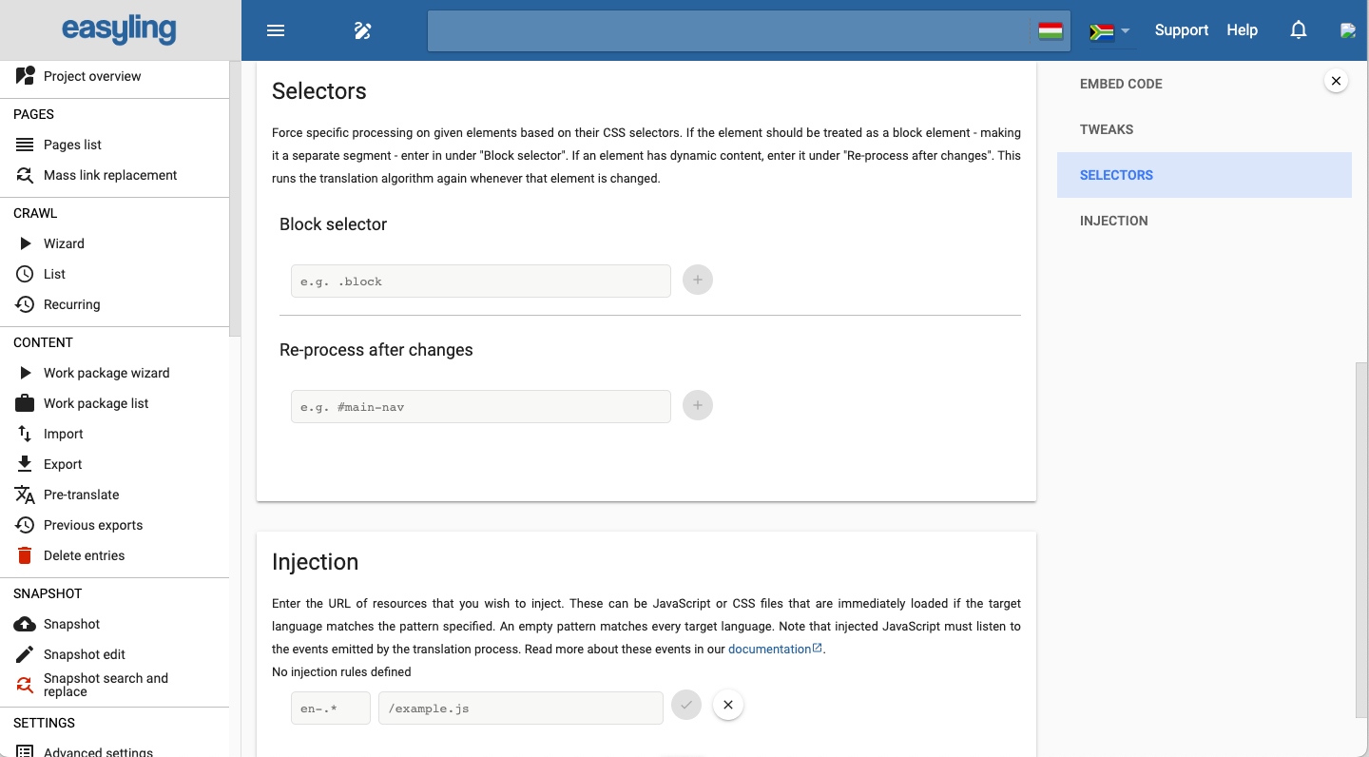The image size is (1369, 757).
Task: Start the crawl Wizard
Action: click(65, 243)
